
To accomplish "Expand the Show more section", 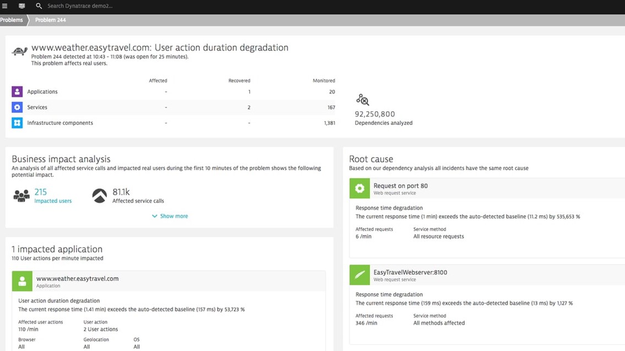I will point(170,216).
